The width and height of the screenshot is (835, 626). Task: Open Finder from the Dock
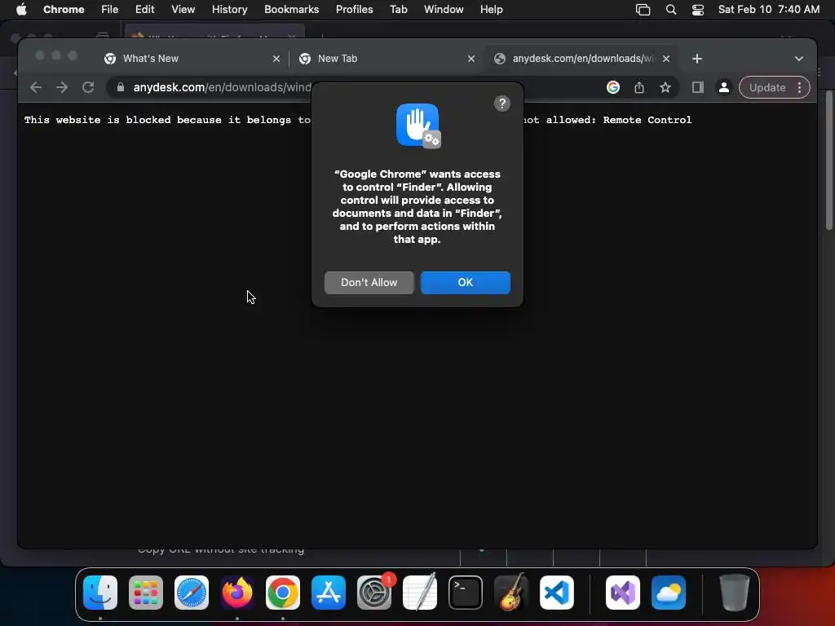tap(100, 593)
